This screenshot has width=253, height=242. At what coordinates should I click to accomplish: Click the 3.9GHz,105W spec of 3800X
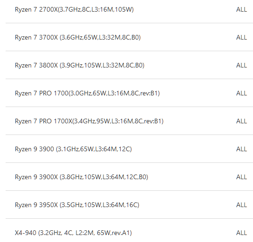click(82, 66)
